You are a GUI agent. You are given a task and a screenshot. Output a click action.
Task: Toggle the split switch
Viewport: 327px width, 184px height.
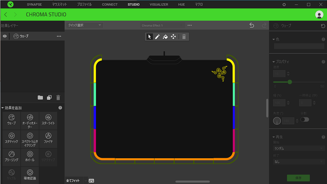(305, 119)
